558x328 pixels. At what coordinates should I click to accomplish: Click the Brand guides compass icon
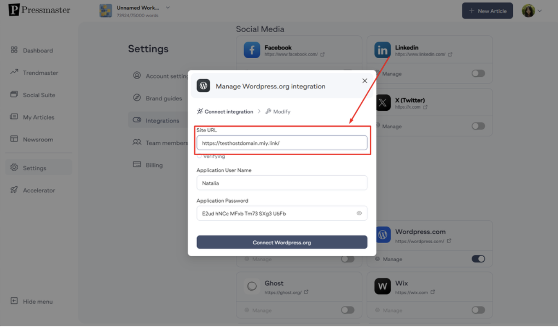click(x=137, y=98)
